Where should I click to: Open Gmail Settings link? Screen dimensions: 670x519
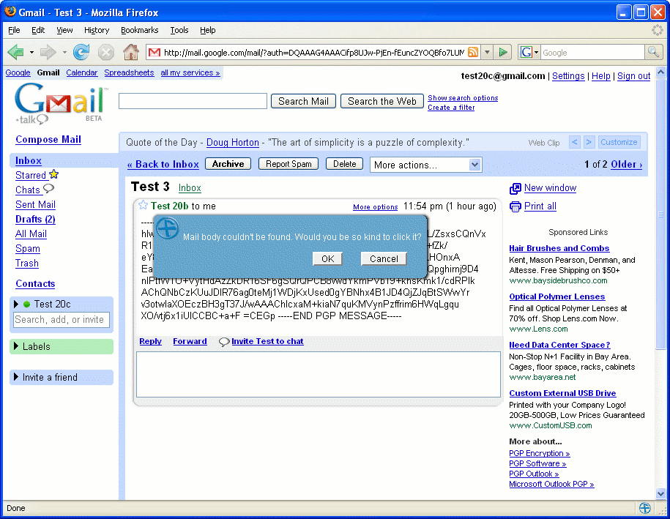pos(568,76)
